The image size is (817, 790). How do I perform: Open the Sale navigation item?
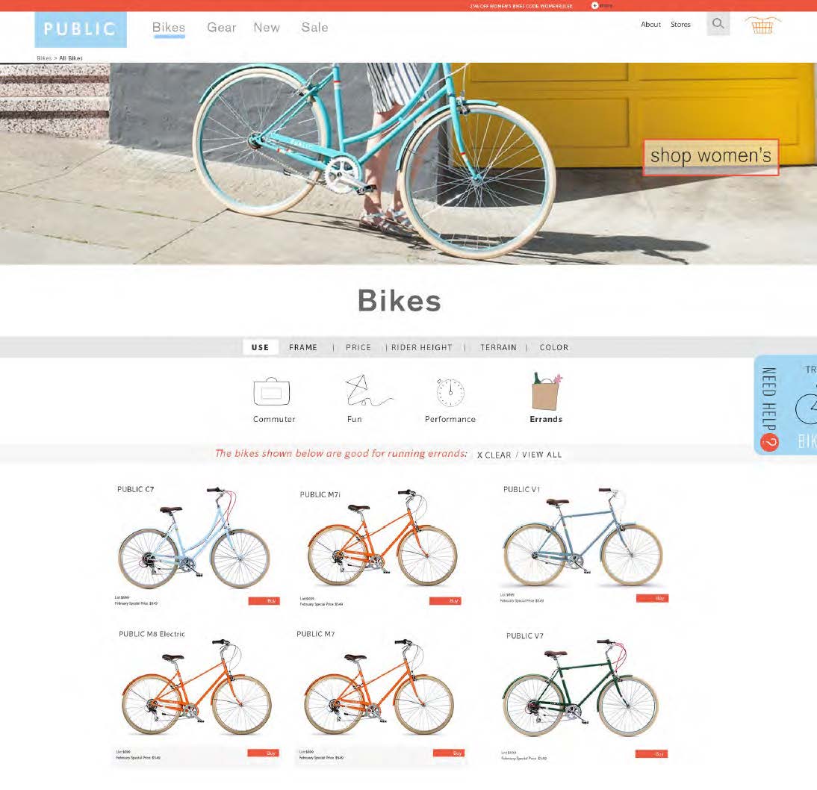314,28
